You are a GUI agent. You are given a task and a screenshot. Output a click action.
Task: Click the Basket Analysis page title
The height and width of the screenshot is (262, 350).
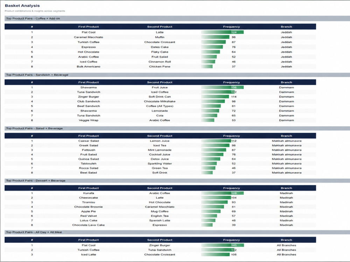pyautogui.click(x=22, y=6)
